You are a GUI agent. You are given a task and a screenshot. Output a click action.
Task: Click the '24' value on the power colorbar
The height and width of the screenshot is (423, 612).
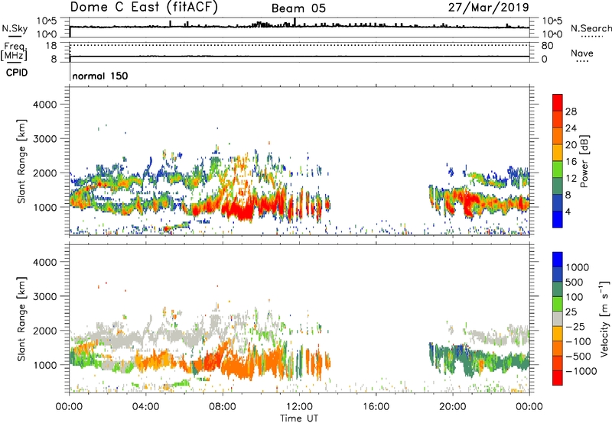point(571,128)
